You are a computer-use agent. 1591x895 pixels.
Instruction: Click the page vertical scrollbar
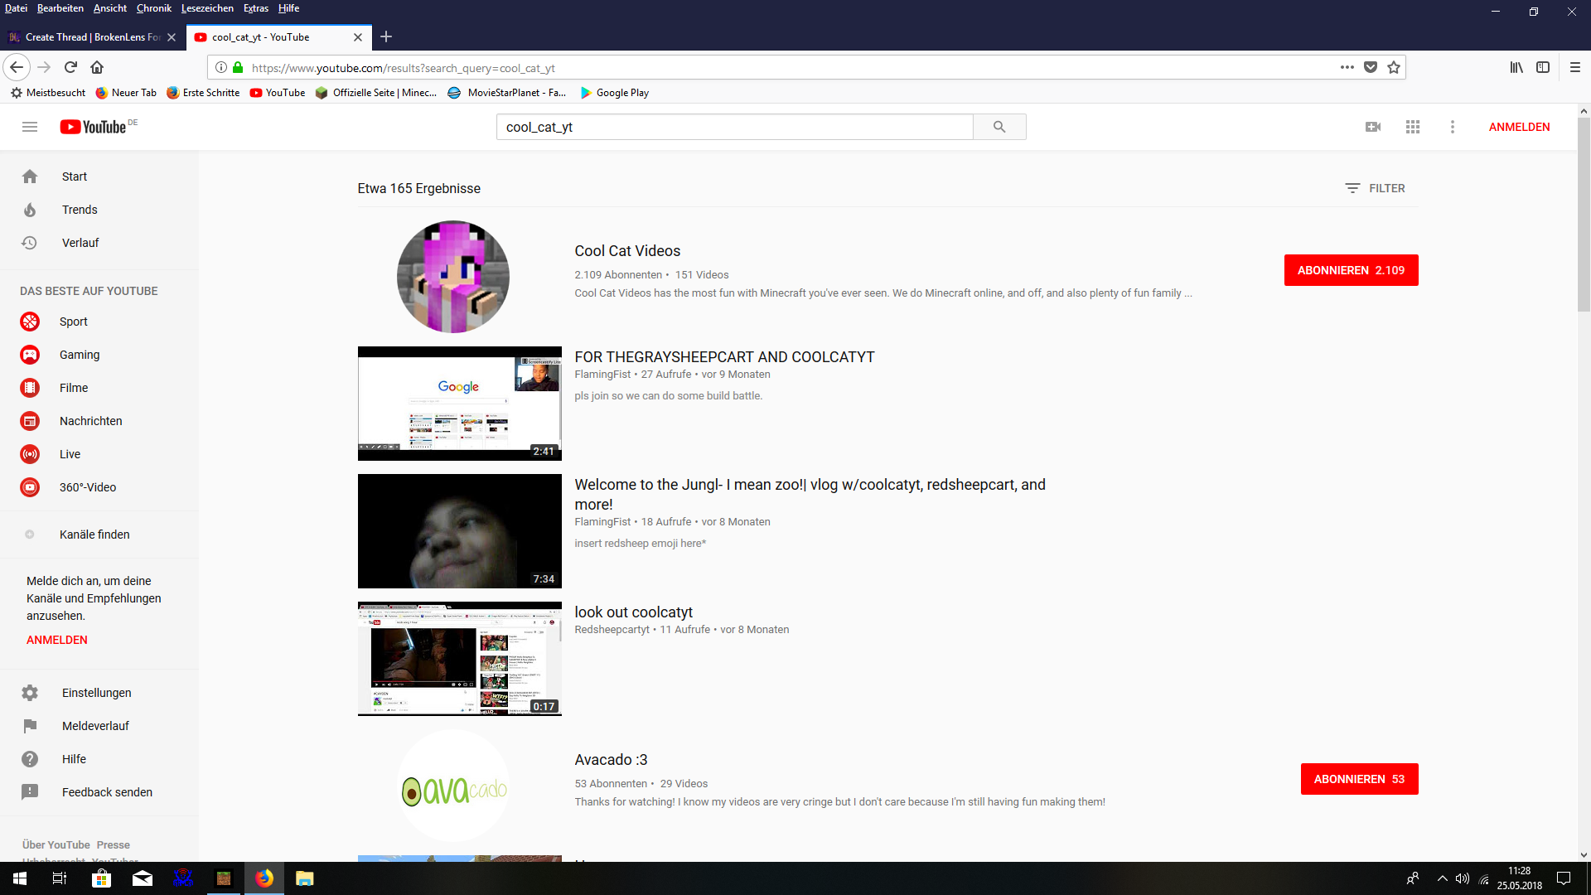[1584, 215]
